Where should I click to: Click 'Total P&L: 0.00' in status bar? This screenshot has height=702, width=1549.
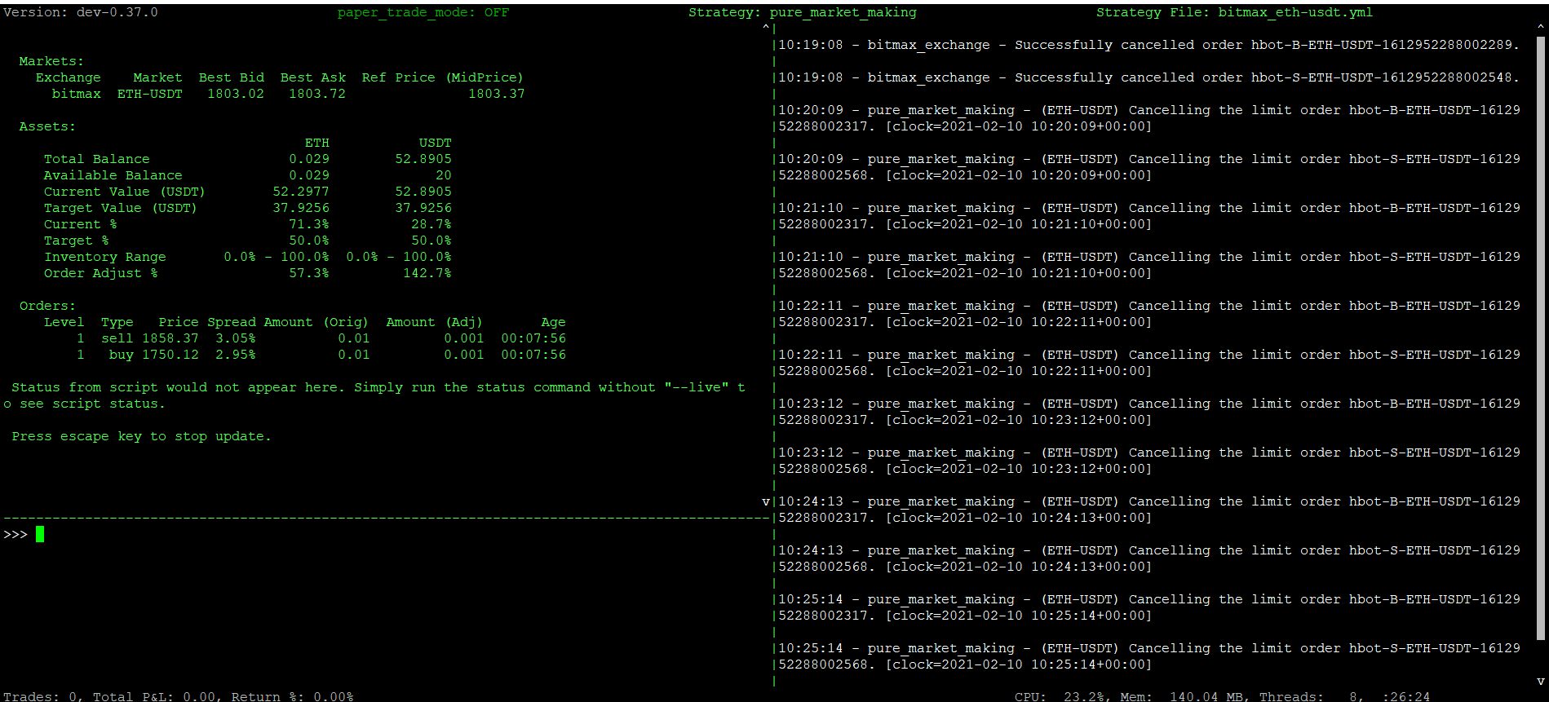click(x=154, y=696)
